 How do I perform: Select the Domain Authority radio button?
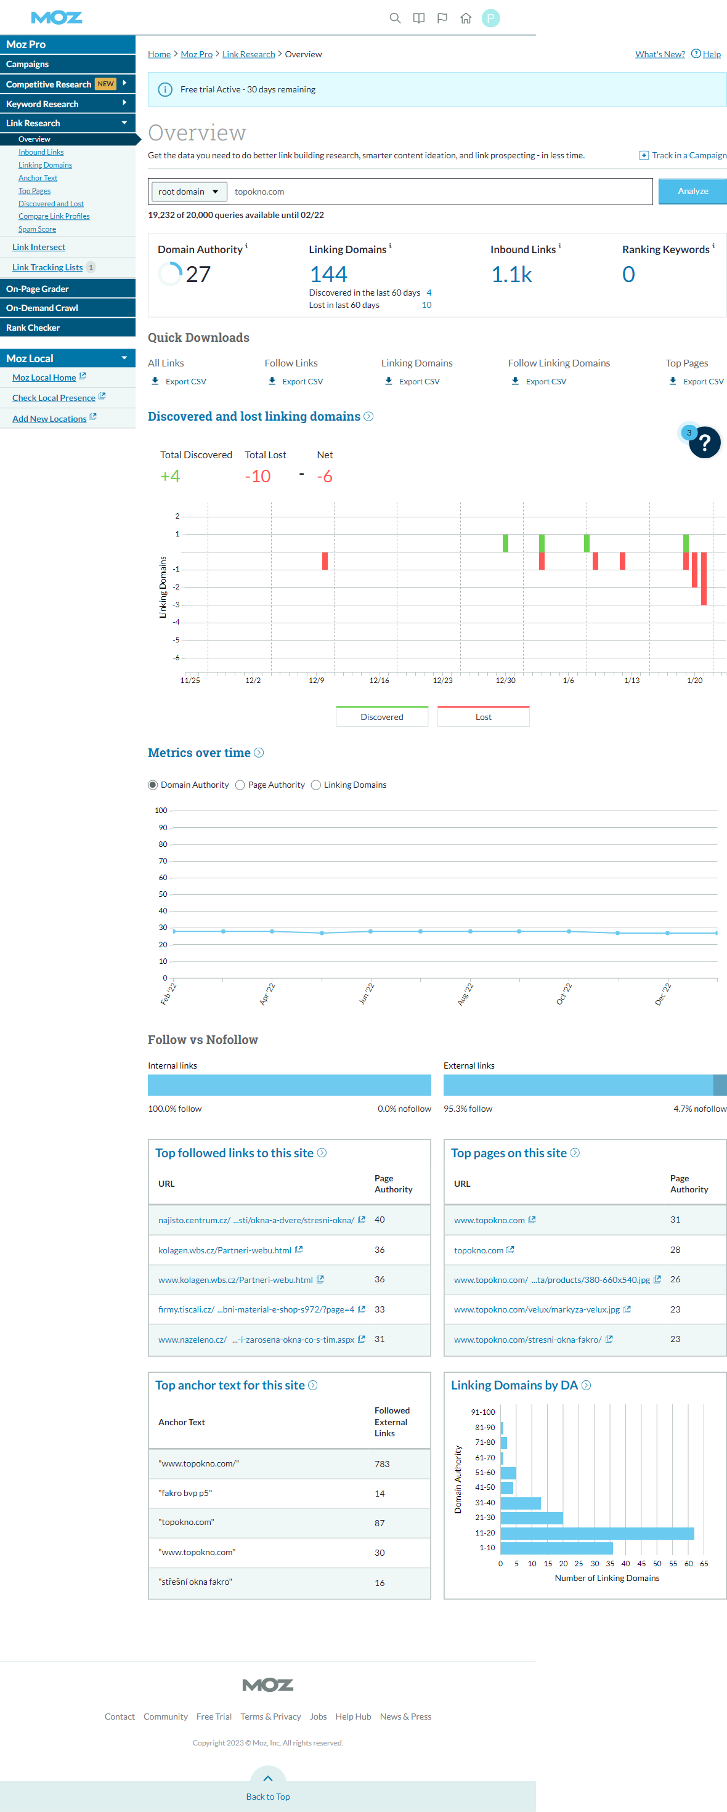pos(153,785)
